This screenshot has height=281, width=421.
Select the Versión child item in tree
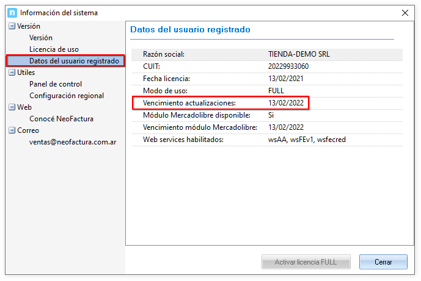[41, 38]
